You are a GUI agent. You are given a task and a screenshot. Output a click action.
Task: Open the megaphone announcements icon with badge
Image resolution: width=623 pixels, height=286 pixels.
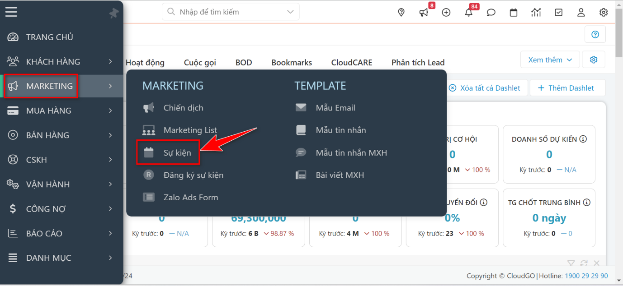tap(424, 12)
